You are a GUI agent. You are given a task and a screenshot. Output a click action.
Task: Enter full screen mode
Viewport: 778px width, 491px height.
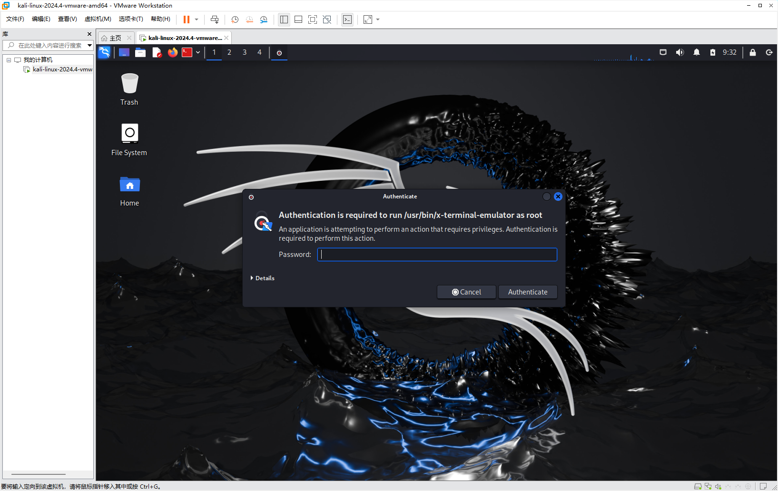[313, 20]
